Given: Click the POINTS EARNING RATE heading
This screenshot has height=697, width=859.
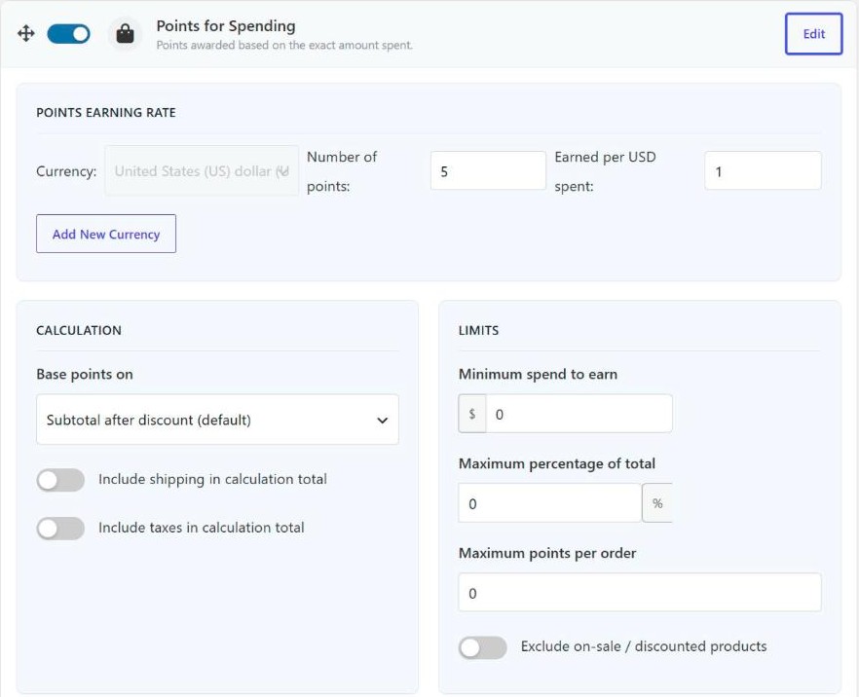Looking at the screenshot, I should click(106, 112).
